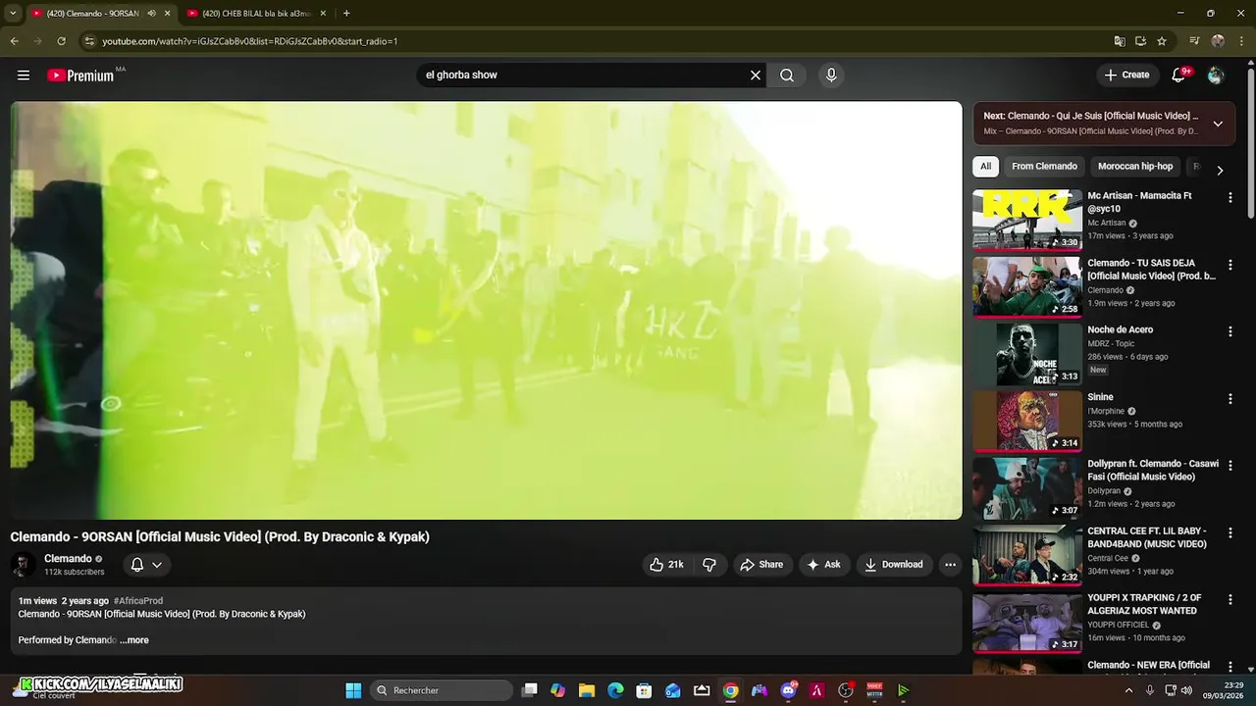The image size is (1256, 706).
Task: Open options for Mc Artisan Mamacita video
Action: click(x=1230, y=197)
